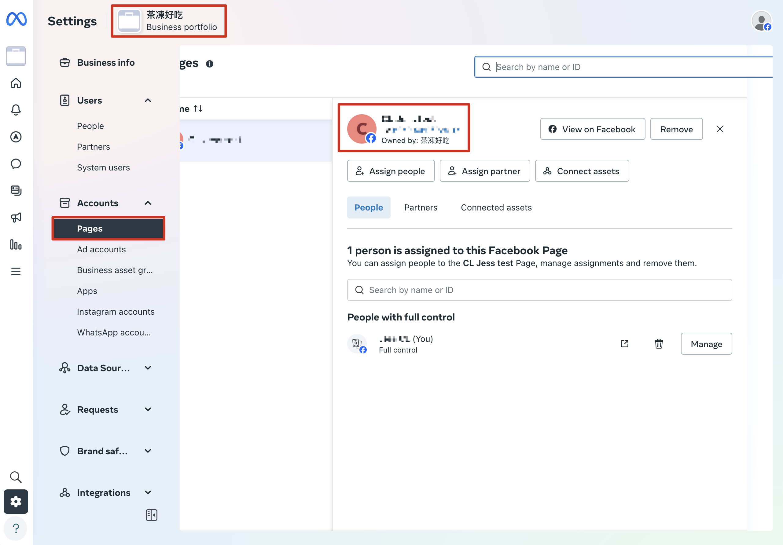This screenshot has height=545, width=783.
Task: Open Ads Manager compass icon
Action: [x=16, y=137]
